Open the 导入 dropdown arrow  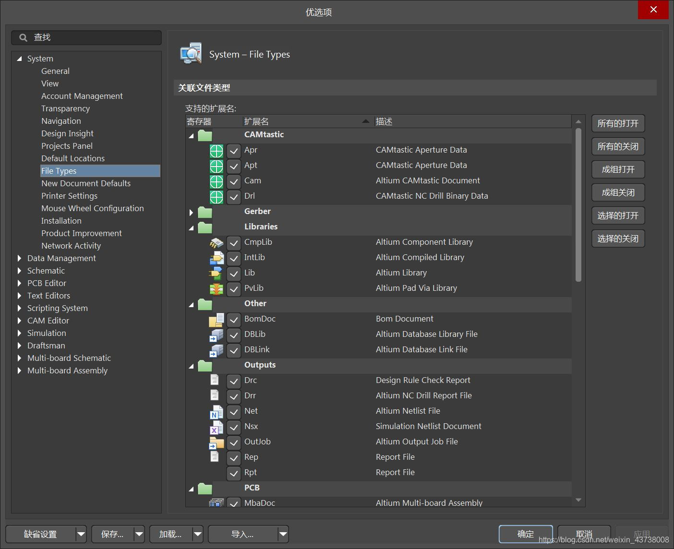coord(283,534)
